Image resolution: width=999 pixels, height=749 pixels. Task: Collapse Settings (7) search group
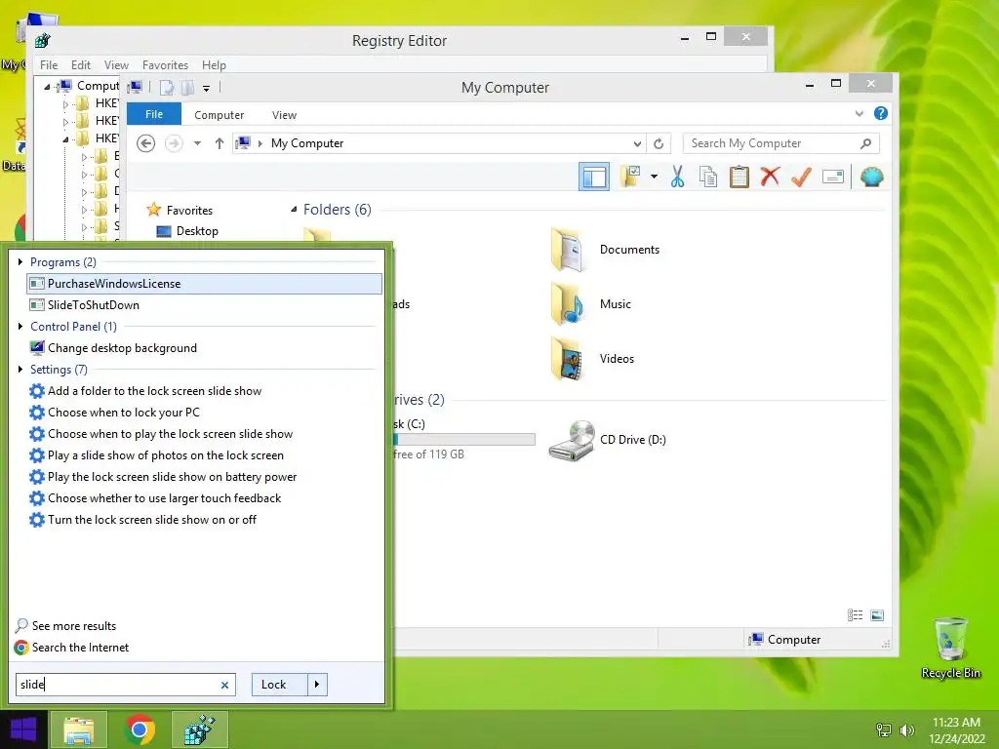[x=20, y=370]
